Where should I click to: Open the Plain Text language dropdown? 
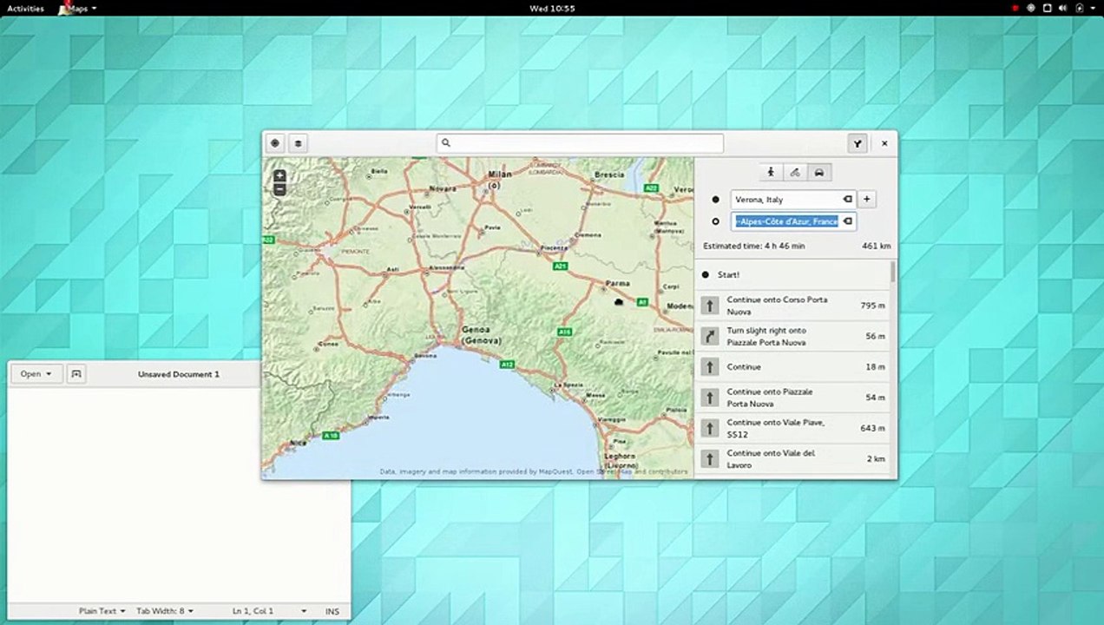click(102, 611)
